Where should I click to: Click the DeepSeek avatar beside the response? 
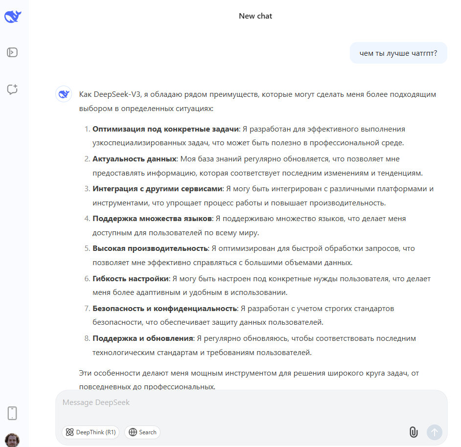tap(64, 94)
